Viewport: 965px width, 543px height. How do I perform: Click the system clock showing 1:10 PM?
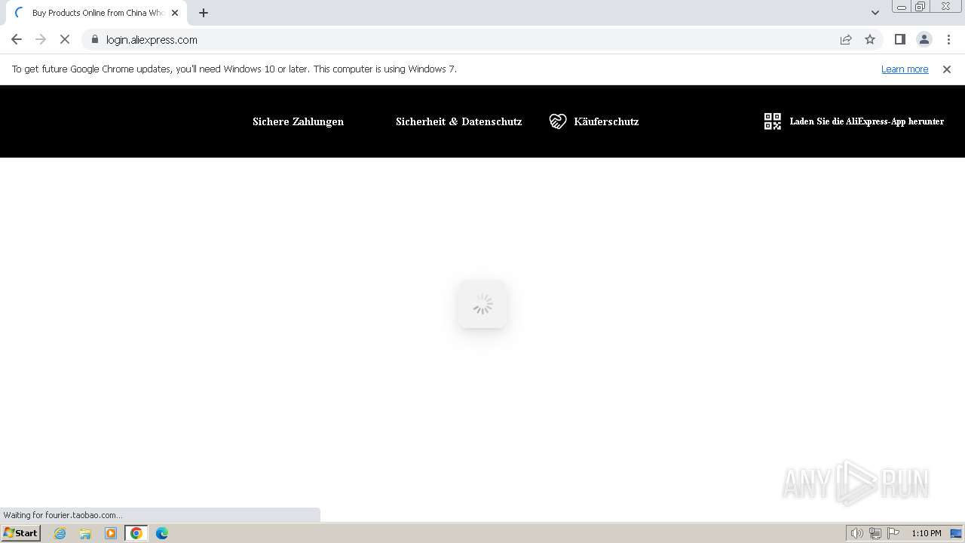click(926, 533)
